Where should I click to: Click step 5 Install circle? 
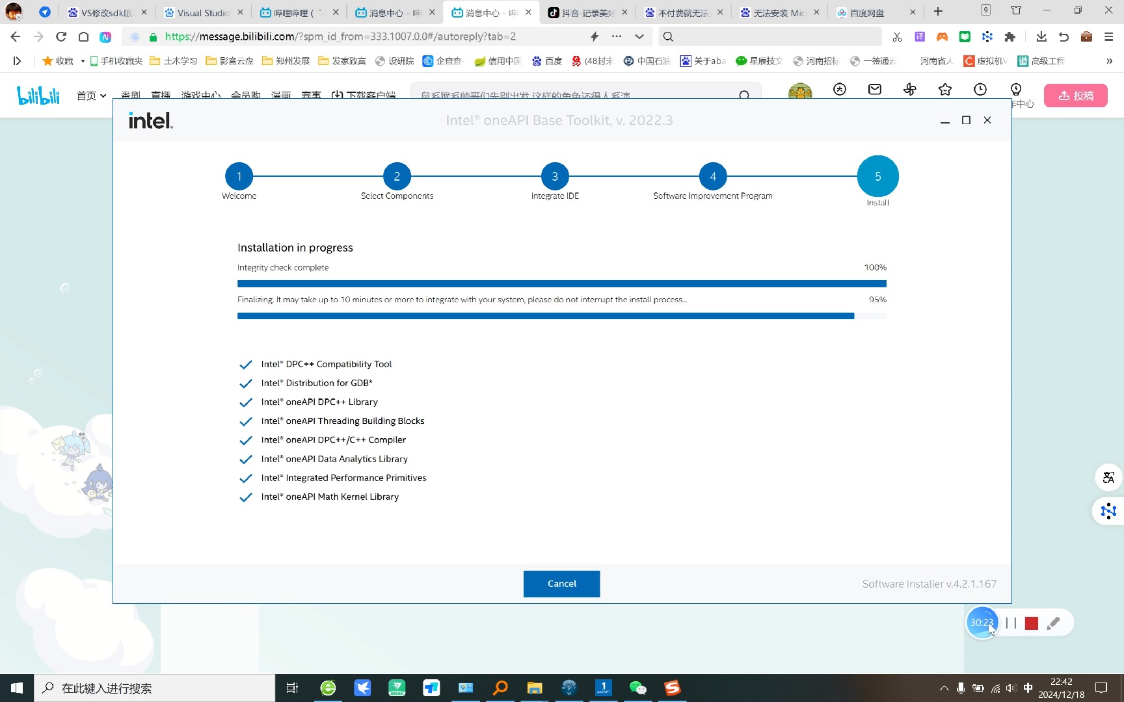click(x=878, y=176)
